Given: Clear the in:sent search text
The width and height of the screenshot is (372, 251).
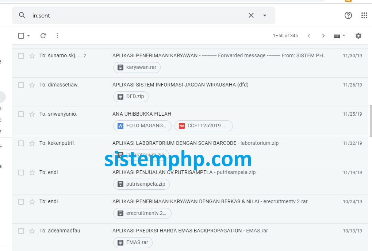Looking at the screenshot, I should click(x=251, y=15).
